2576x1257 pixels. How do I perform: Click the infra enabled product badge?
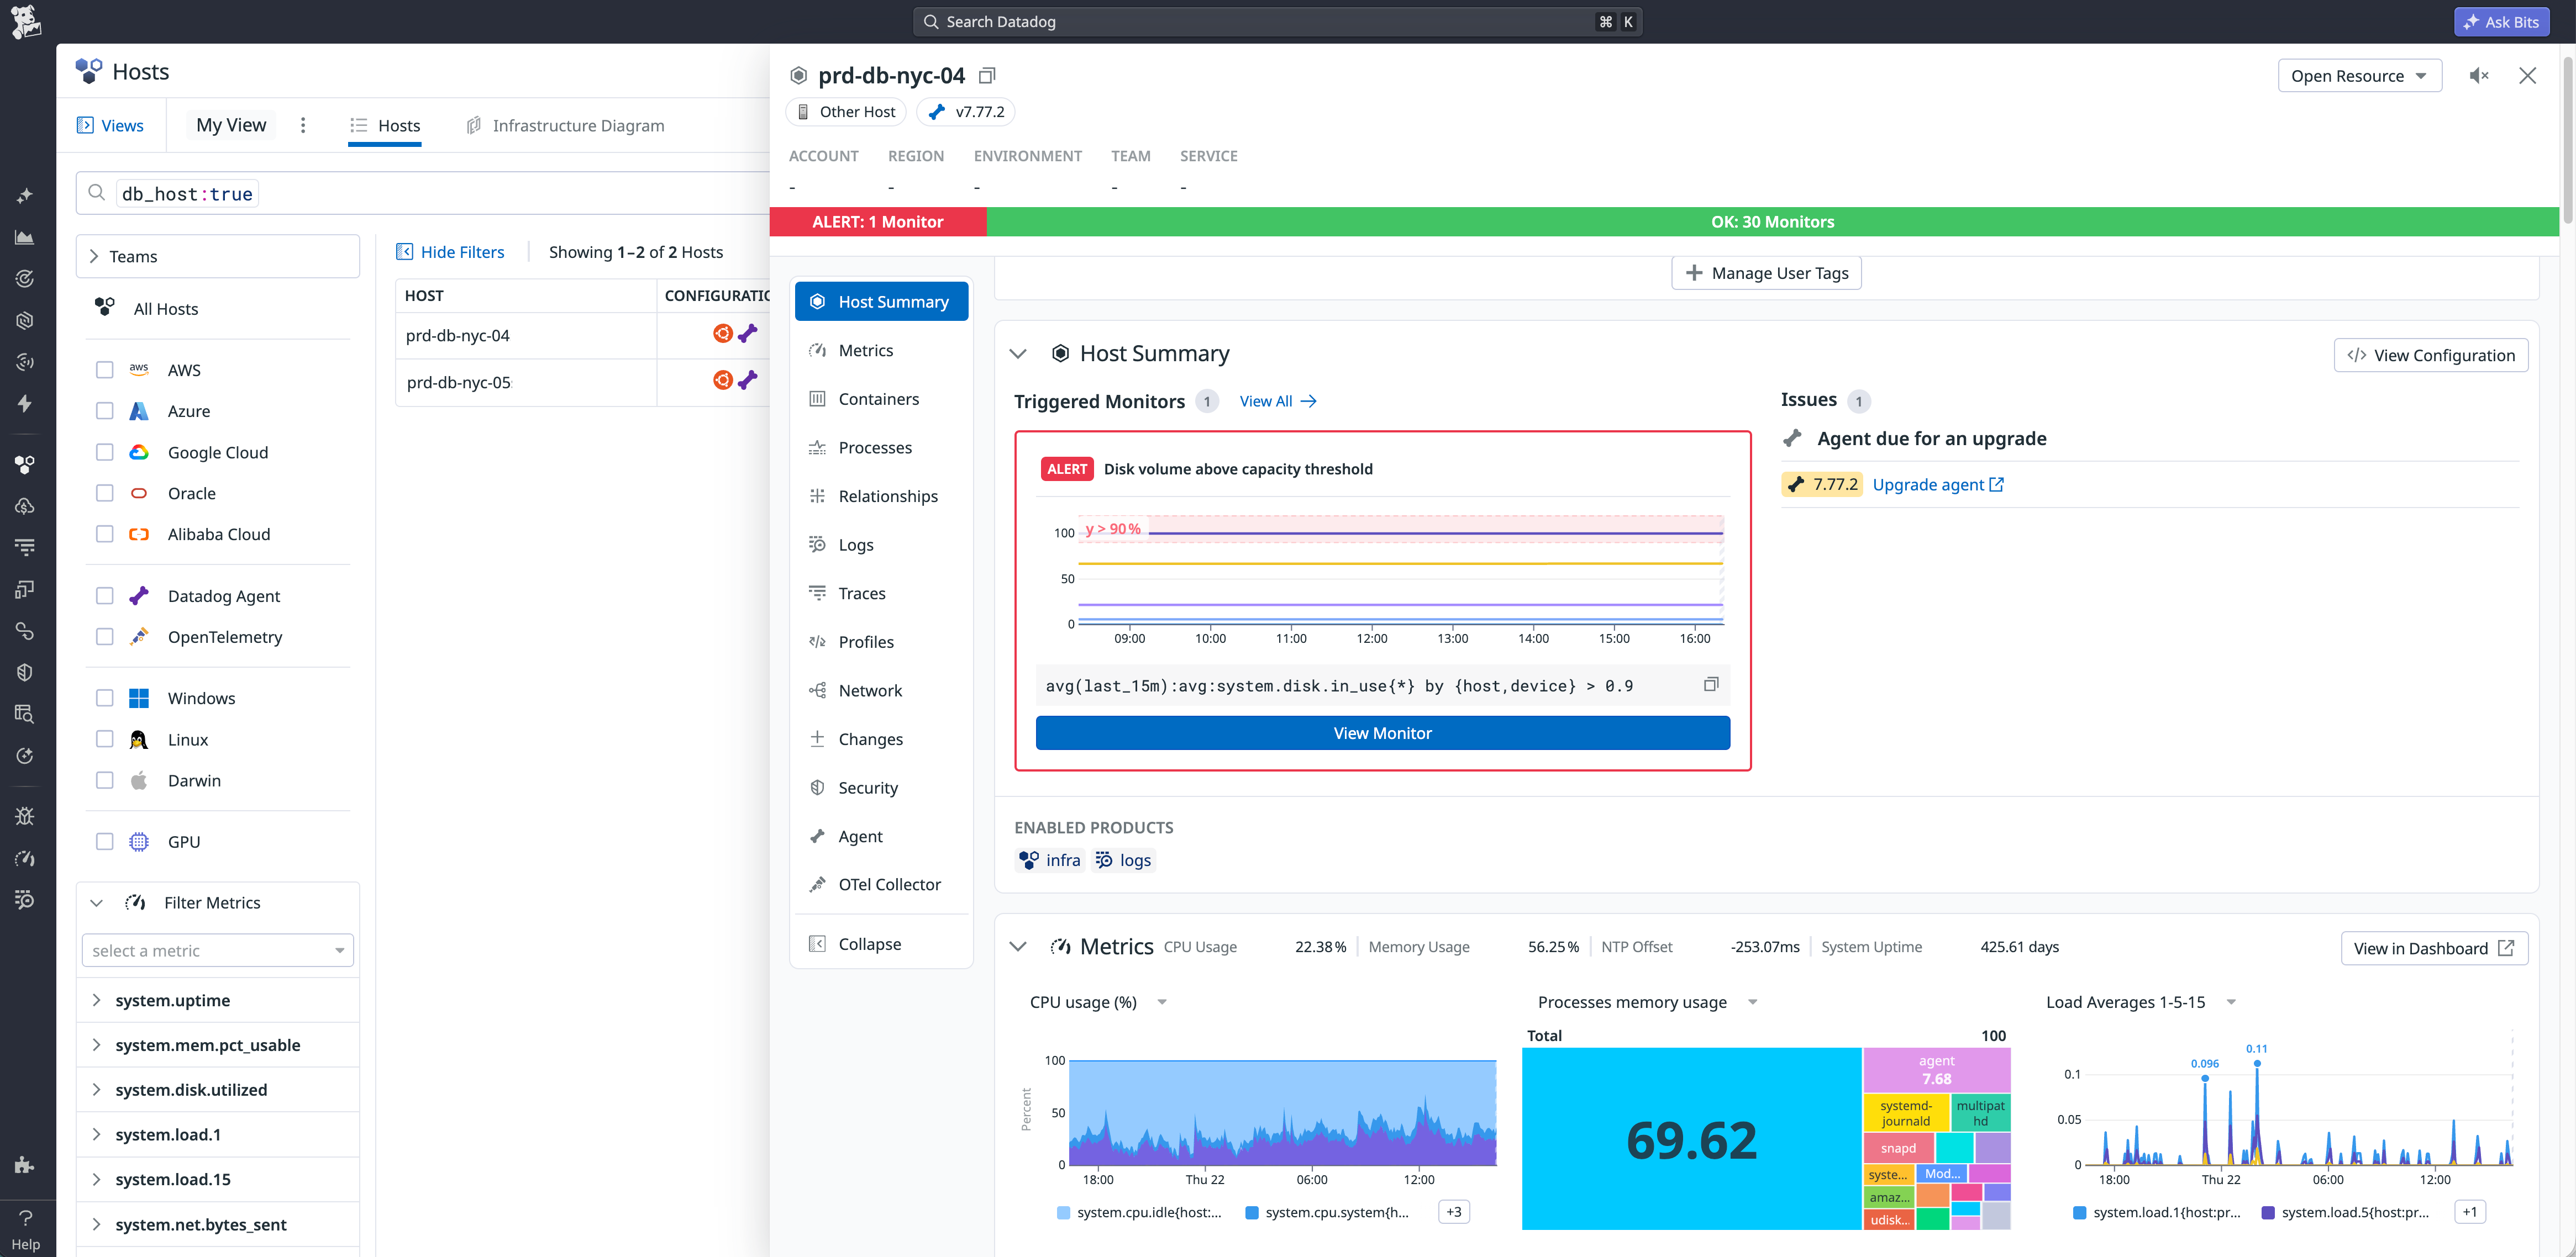[1050, 860]
